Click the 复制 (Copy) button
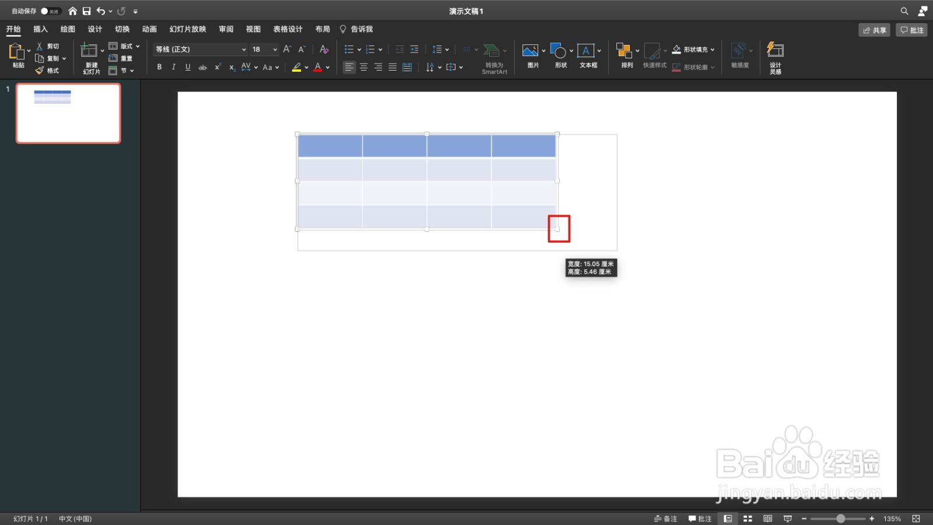The image size is (933, 525). click(48, 58)
